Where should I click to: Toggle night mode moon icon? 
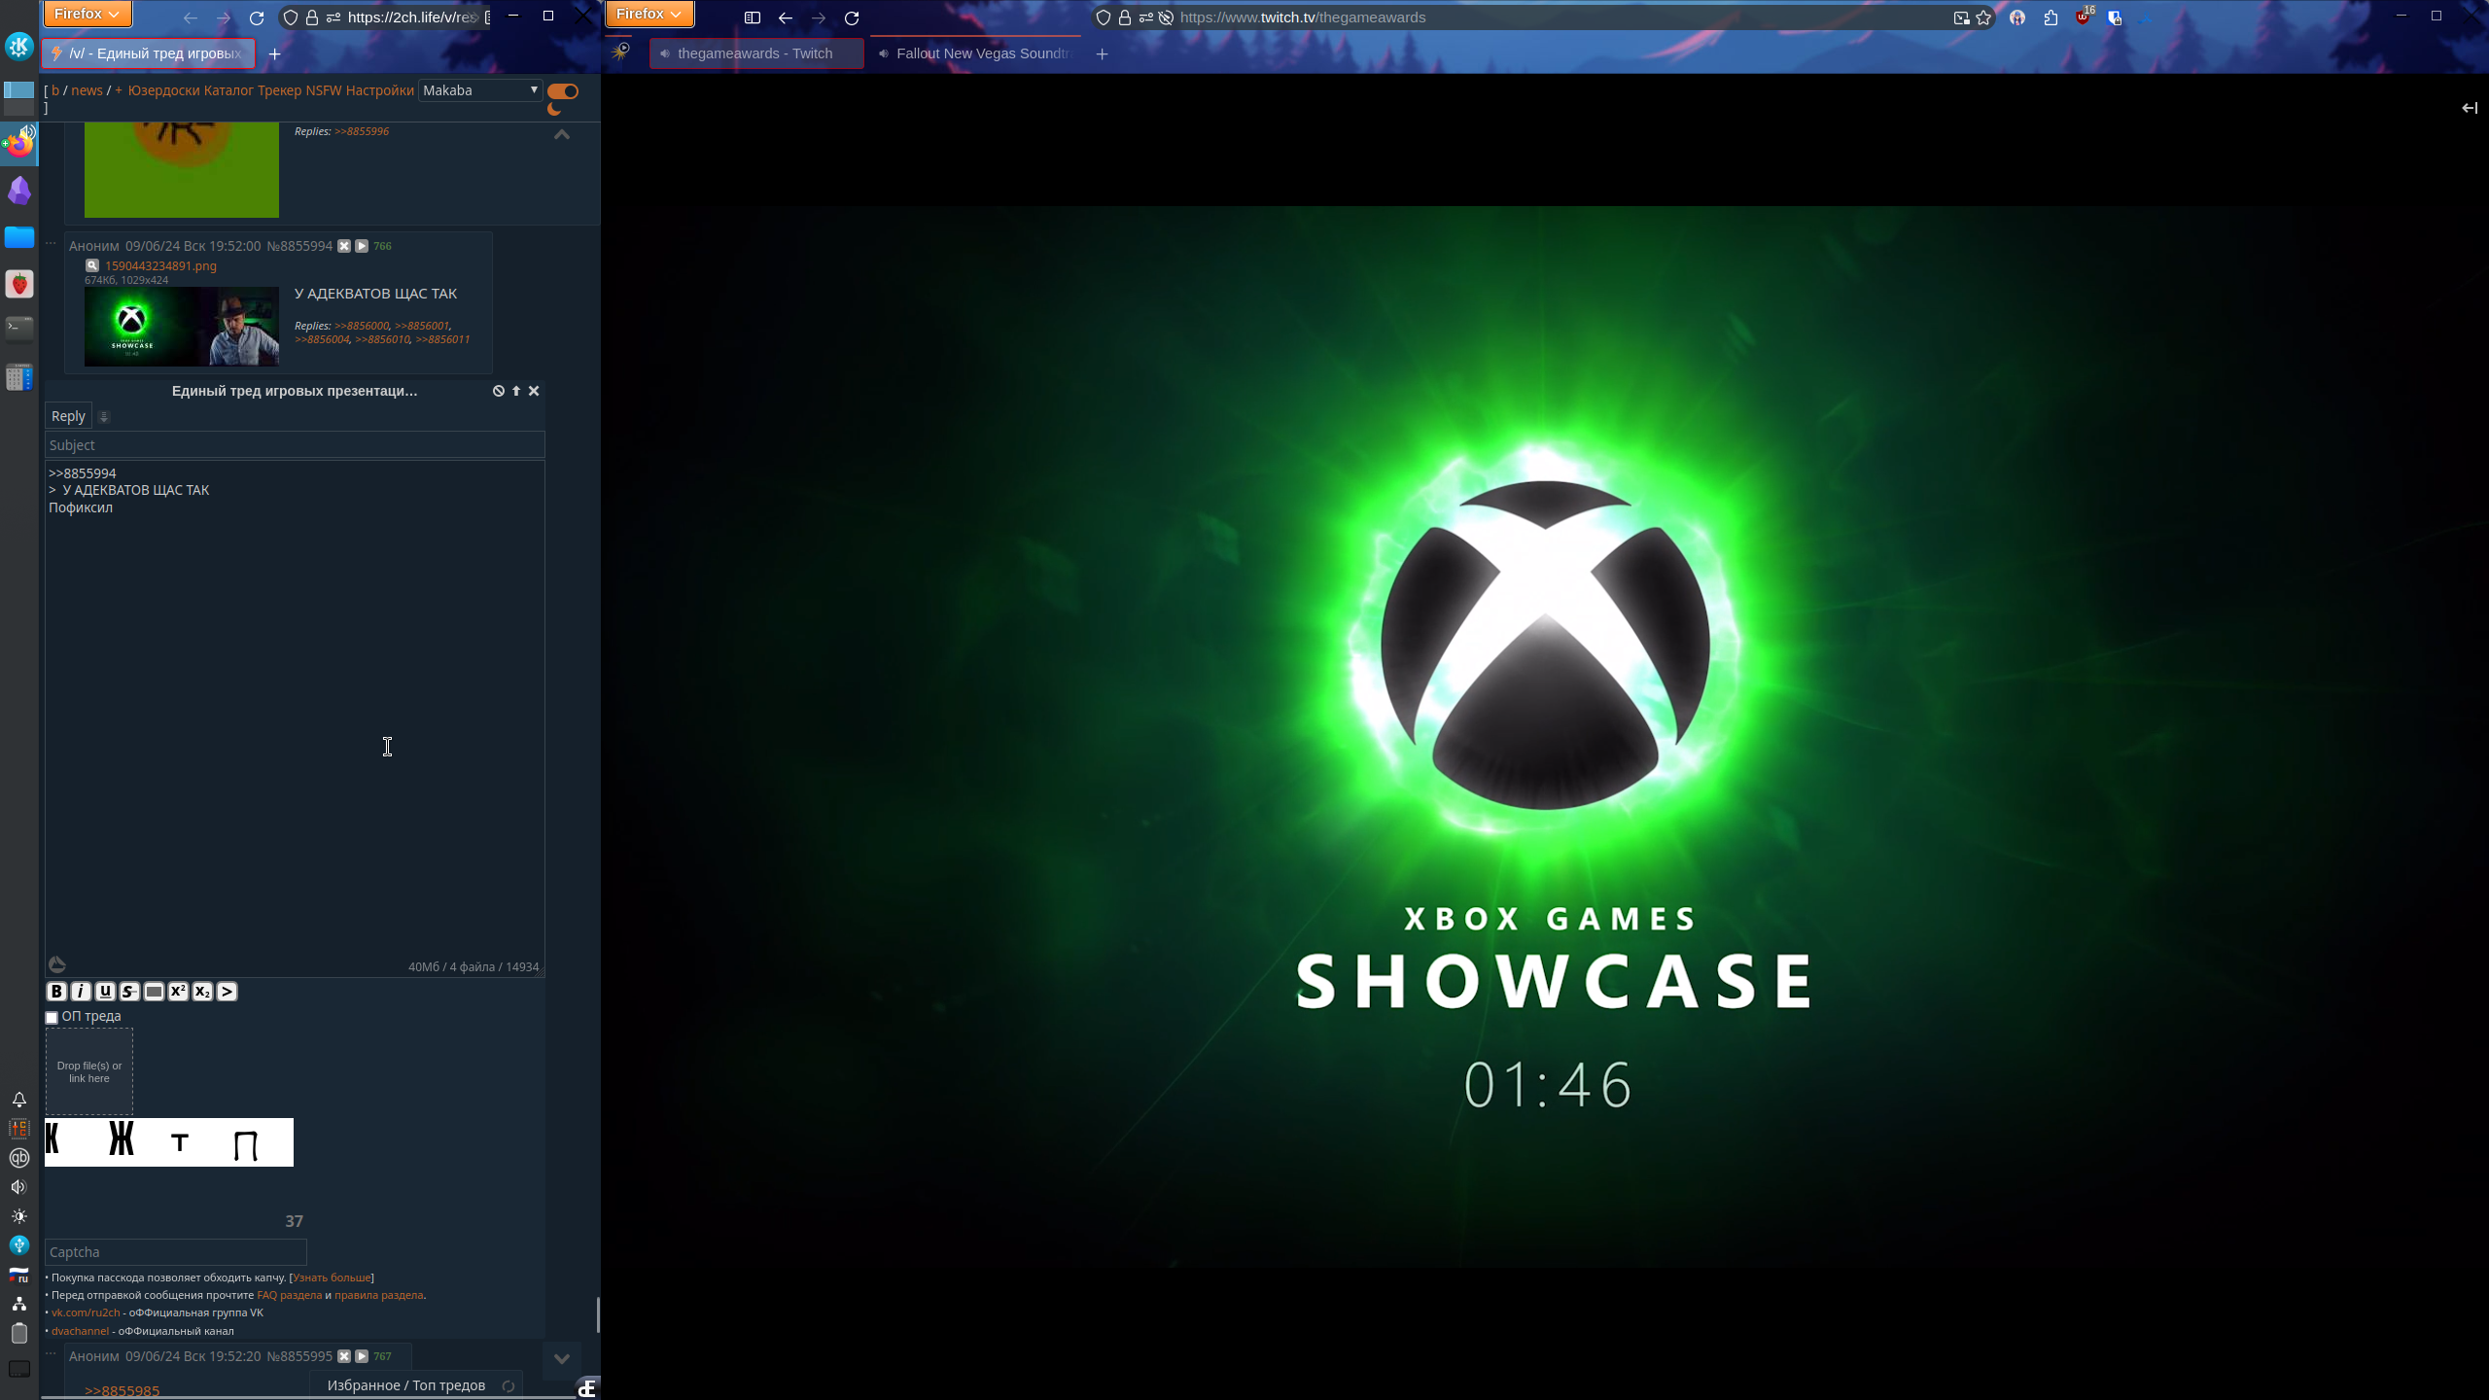(x=554, y=109)
